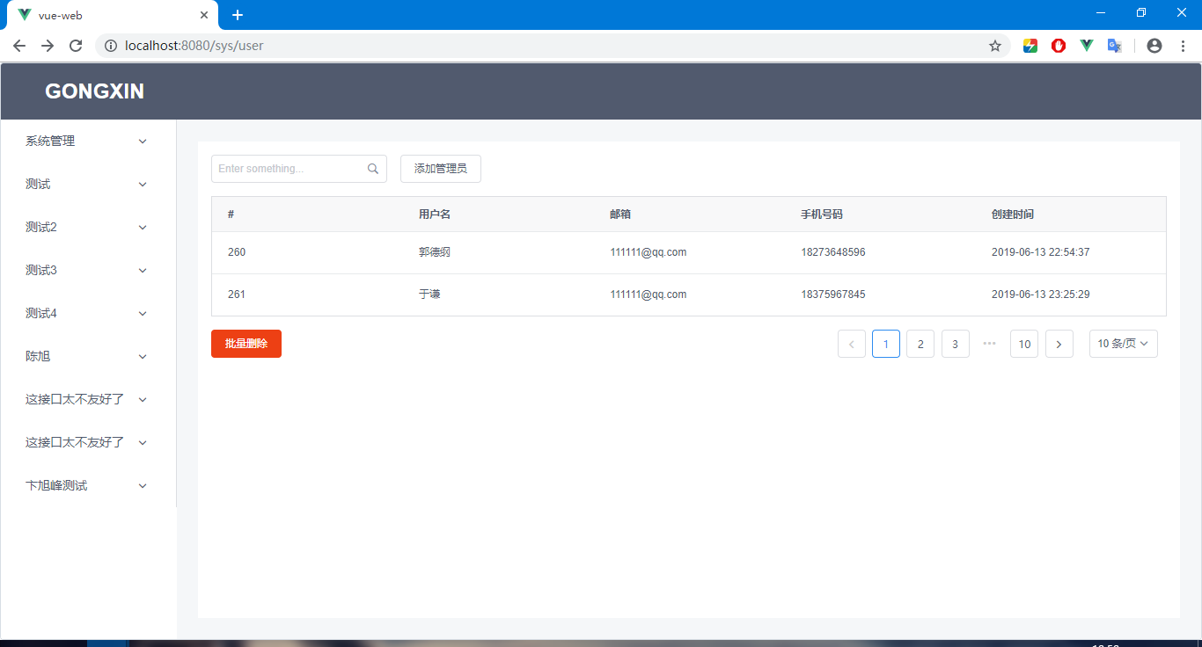1202x647 pixels.
Task: Click the 用户名 column header
Action: tap(435, 214)
